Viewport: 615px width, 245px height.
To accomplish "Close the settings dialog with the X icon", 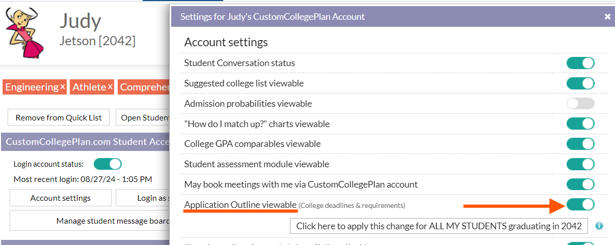I will pos(607,17).
